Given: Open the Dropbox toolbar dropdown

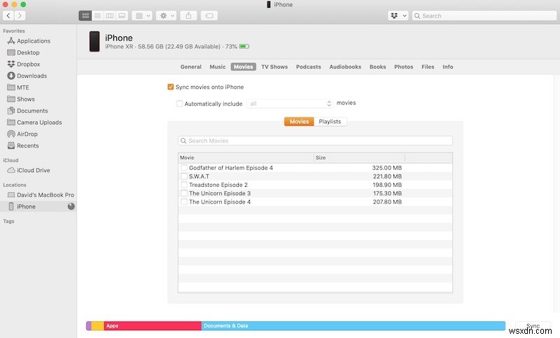Looking at the screenshot, I should [398, 15].
